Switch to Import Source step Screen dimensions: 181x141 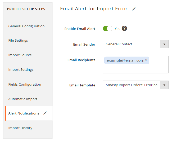click(x=20, y=55)
